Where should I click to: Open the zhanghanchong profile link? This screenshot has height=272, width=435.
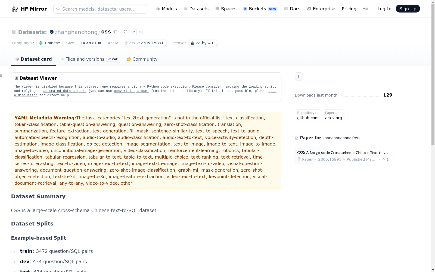[x=76, y=32]
